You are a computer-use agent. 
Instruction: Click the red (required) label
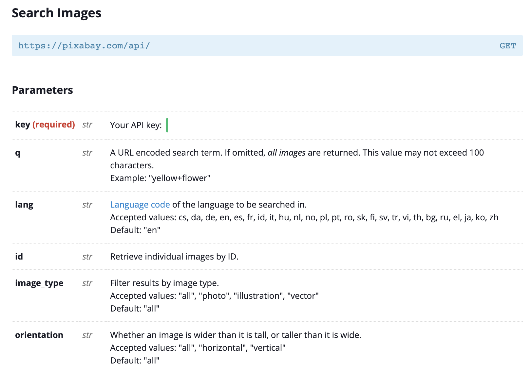[54, 125]
